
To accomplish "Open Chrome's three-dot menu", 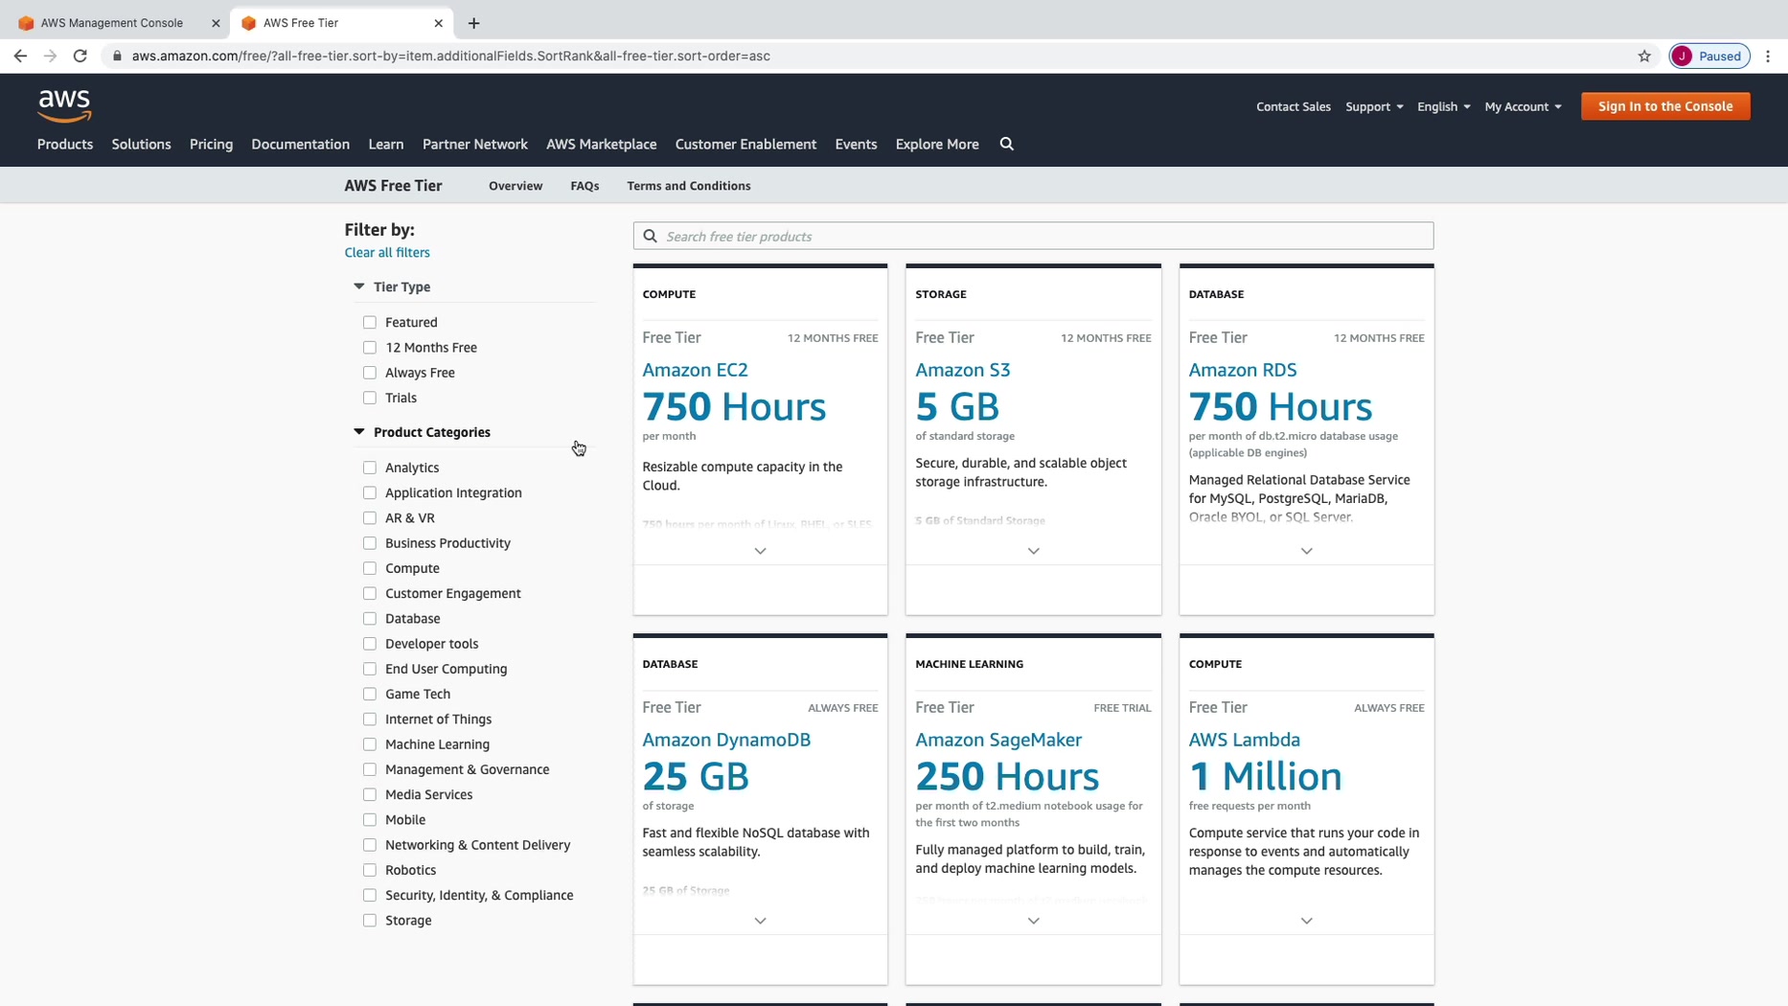I will (1768, 56).
